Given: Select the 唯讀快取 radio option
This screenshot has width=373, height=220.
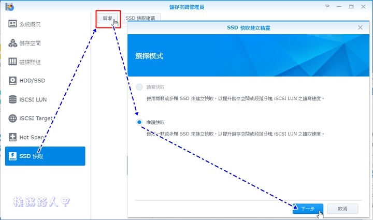Looking at the screenshot, I should click(139, 122).
